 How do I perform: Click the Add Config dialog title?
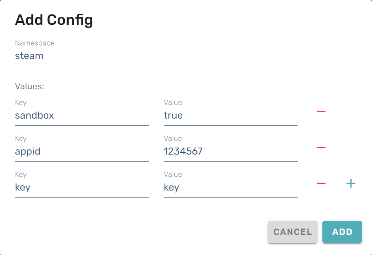pyautogui.click(x=54, y=20)
